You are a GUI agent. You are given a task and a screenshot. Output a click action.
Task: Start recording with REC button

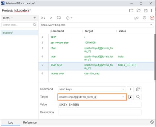pos(152,18)
